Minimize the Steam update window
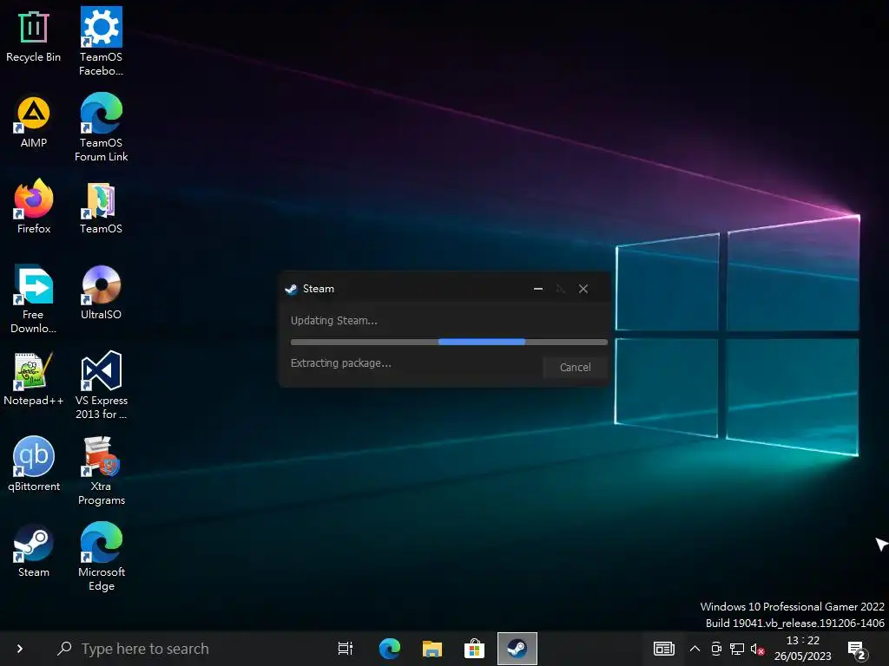This screenshot has height=666, width=889. click(538, 289)
